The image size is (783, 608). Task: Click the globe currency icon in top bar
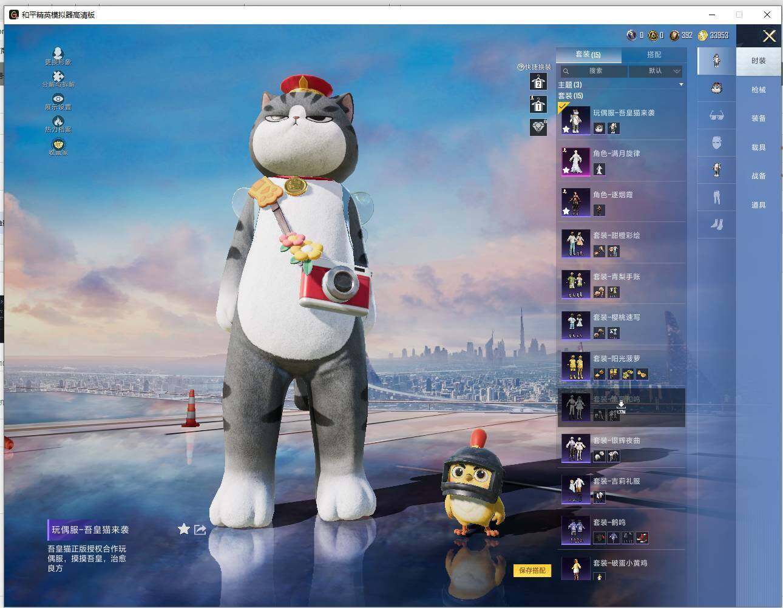pos(631,35)
